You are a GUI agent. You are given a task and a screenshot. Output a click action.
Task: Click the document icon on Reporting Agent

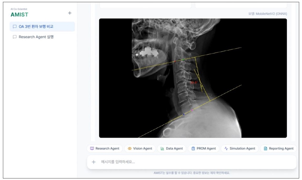[265, 148]
